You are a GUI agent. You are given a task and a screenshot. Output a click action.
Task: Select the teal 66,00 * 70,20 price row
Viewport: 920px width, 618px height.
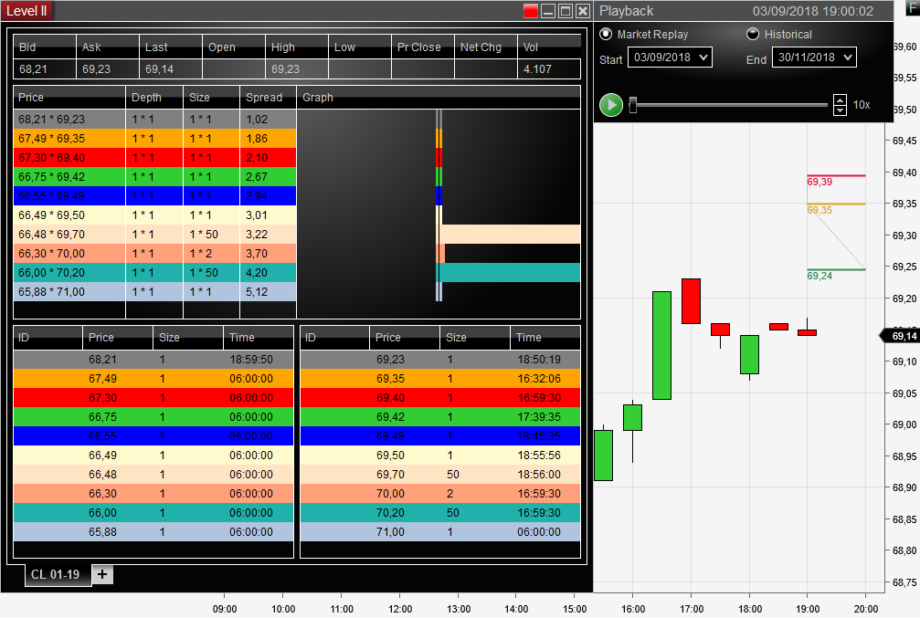pos(154,273)
